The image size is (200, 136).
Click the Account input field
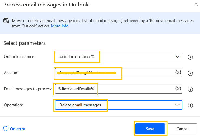pyautogui.click(x=119, y=73)
